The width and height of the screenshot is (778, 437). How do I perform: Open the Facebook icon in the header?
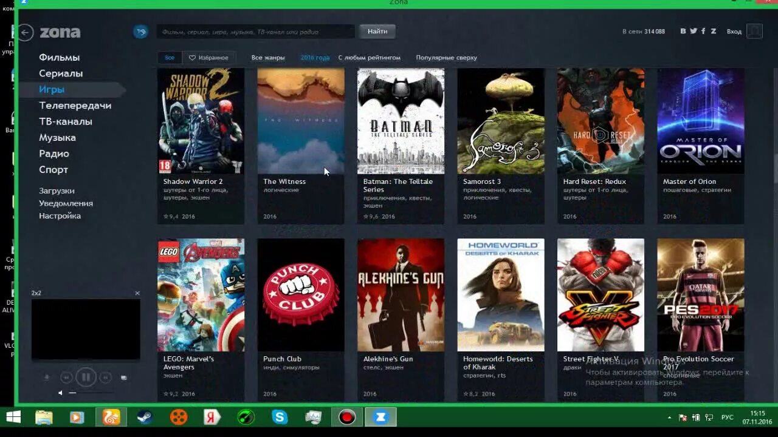click(703, 31)
